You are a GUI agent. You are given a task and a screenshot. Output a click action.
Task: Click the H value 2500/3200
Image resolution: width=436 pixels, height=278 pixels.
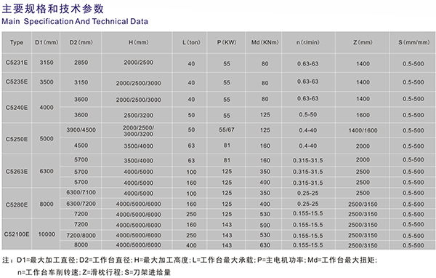point(139,115)
